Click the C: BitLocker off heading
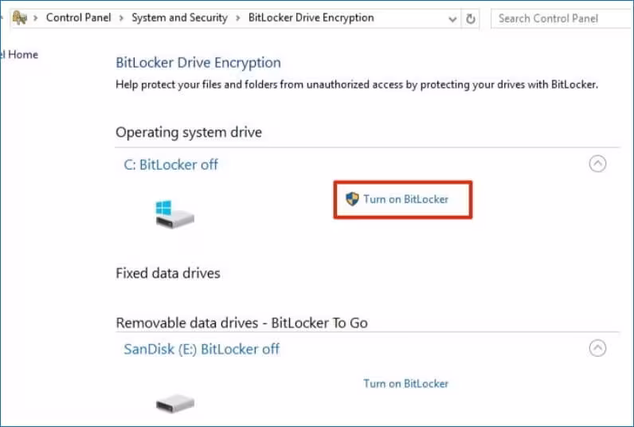 pyautogui.click(x=170, y=165)
